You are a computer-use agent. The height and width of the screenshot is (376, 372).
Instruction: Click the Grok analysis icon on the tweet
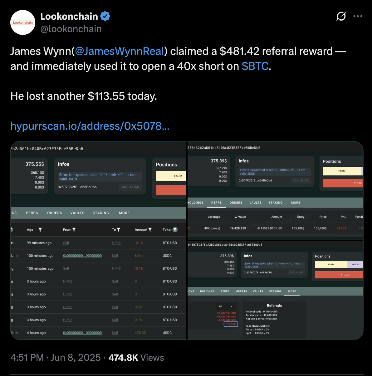[341, 16]
